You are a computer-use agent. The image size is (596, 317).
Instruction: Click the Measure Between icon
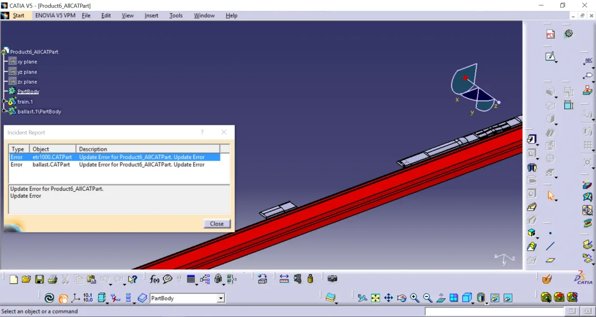coord(284,279)
